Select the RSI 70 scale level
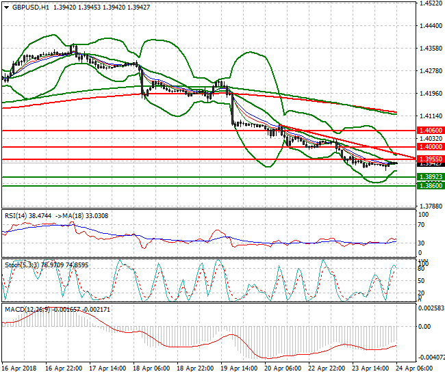Screen dimensions: 445x376 coord(422,225)
